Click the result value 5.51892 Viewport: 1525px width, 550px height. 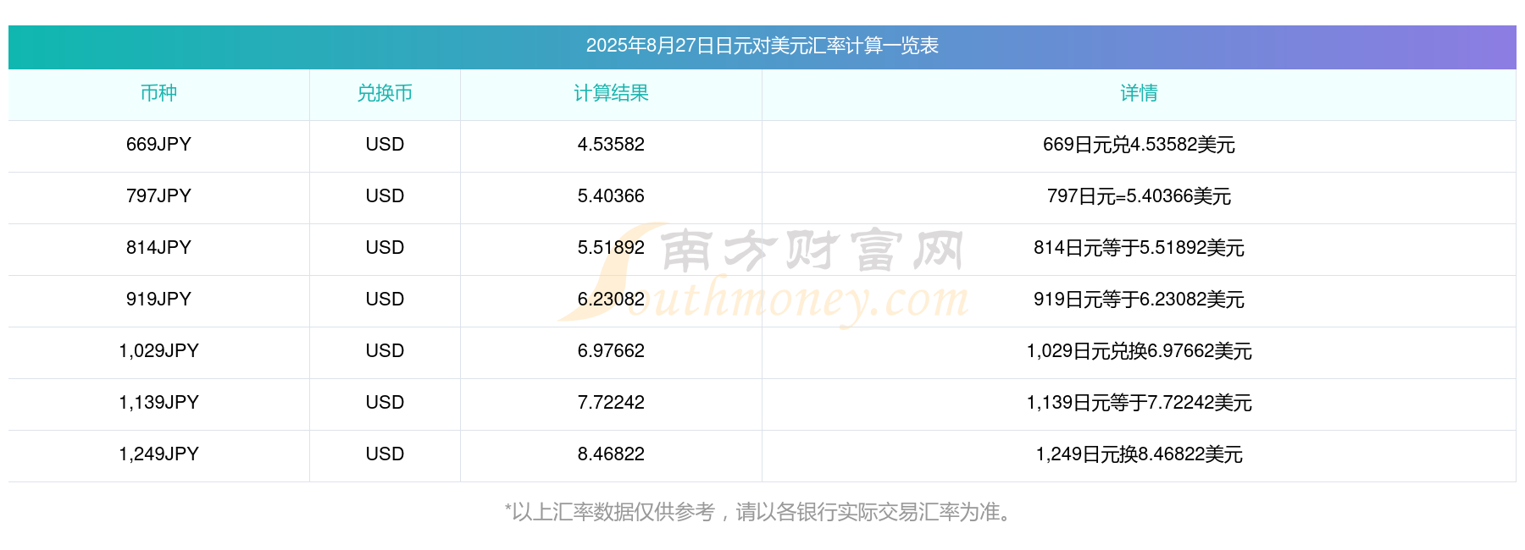(x=611, y=248)
